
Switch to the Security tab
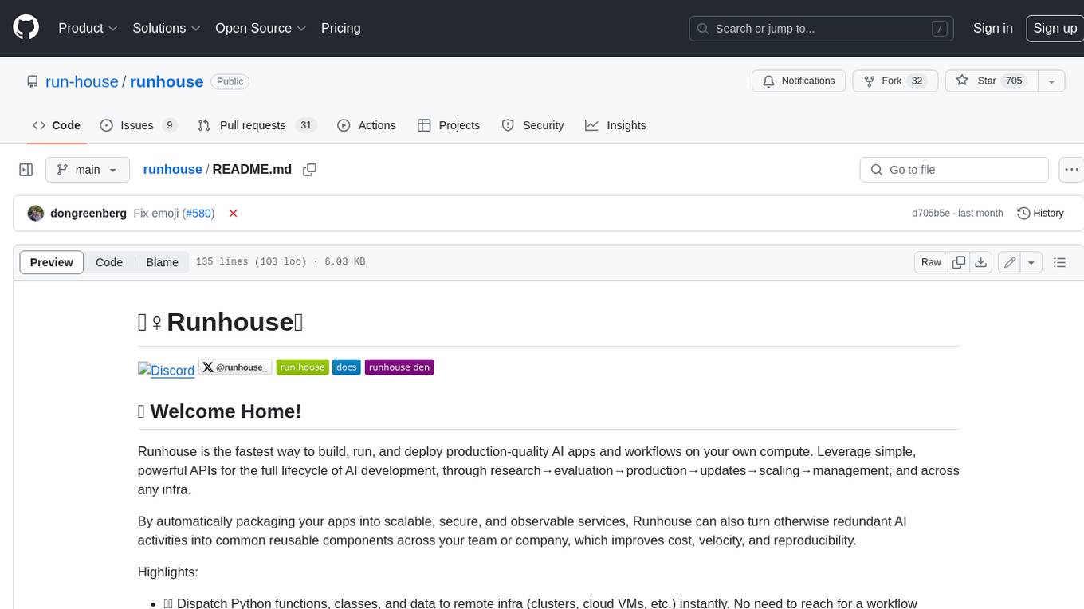pos(532,125)
